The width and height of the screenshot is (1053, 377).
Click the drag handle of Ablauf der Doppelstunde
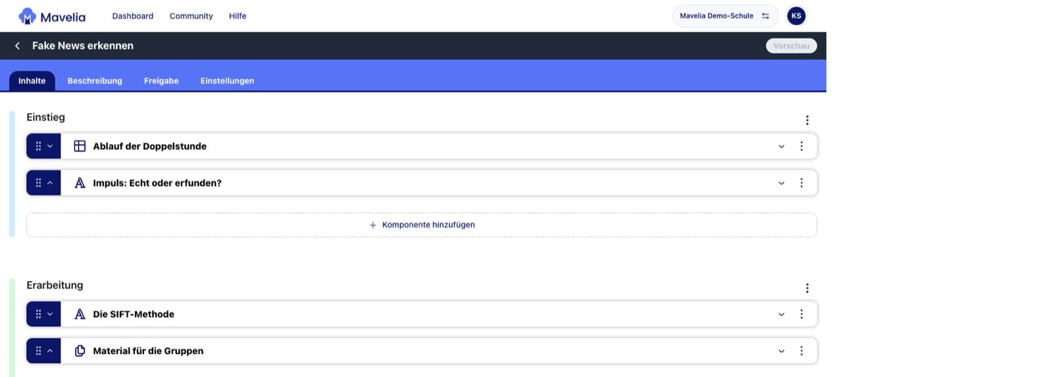point(38,146)
